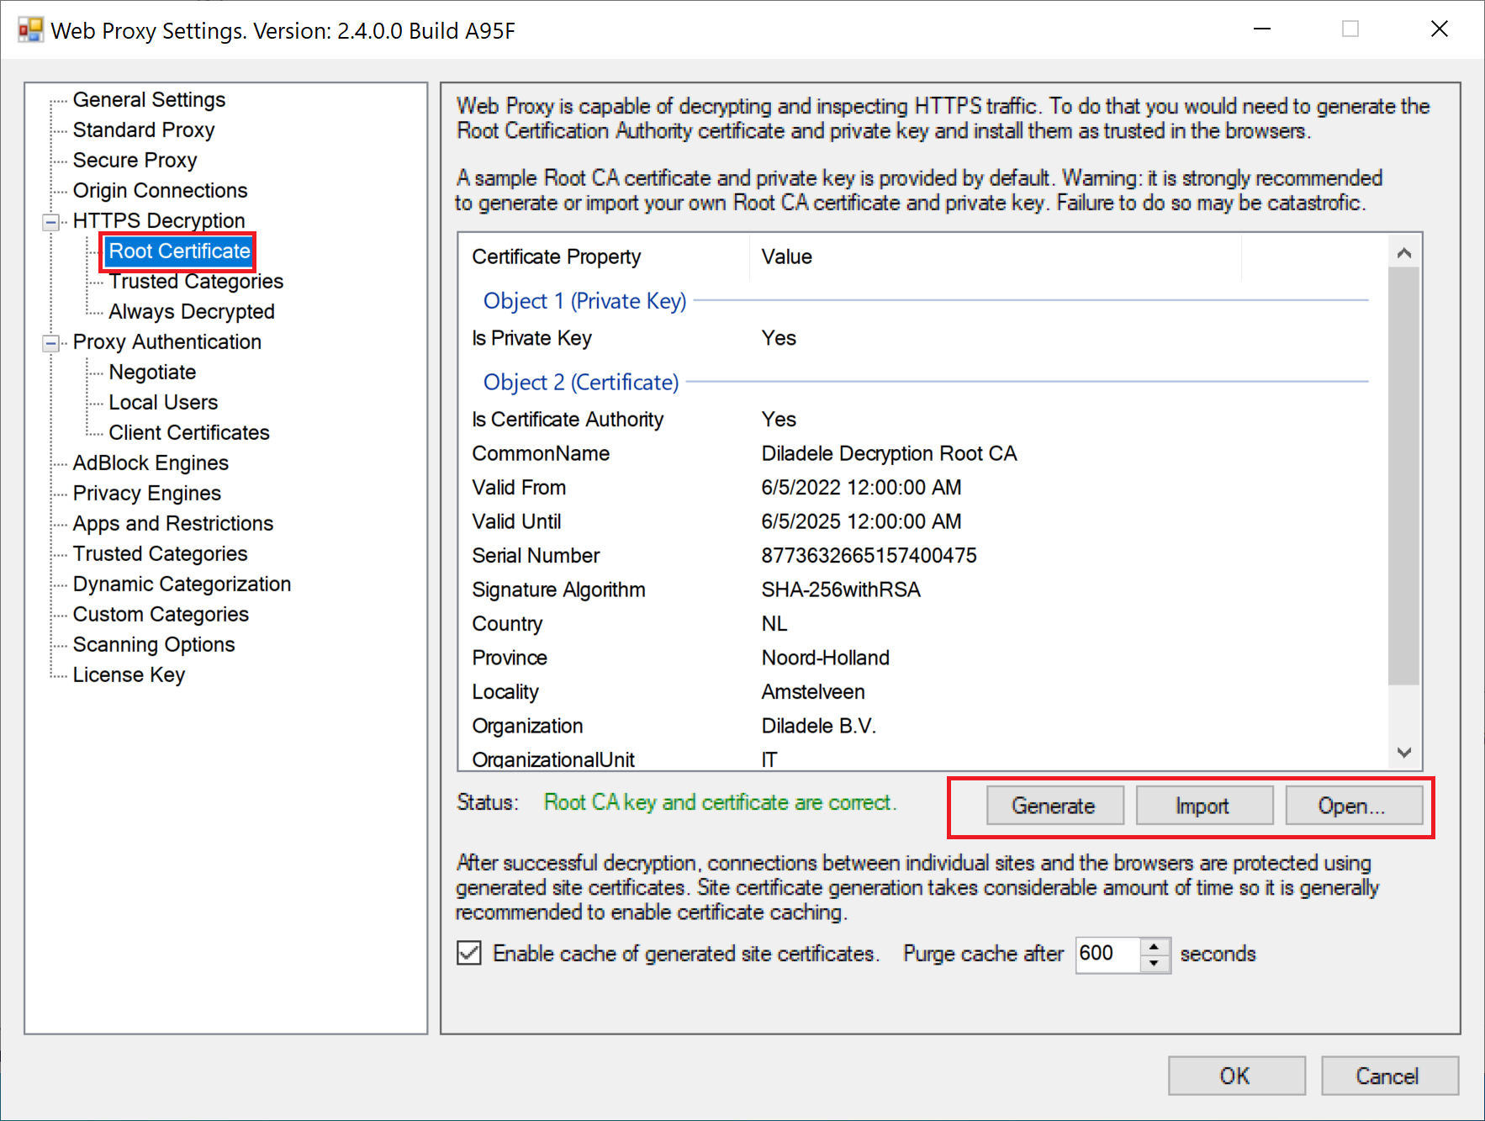1485x1121 pixels.
Task: Click certificate list scroll down arrow
Action: pos(1403,753)
